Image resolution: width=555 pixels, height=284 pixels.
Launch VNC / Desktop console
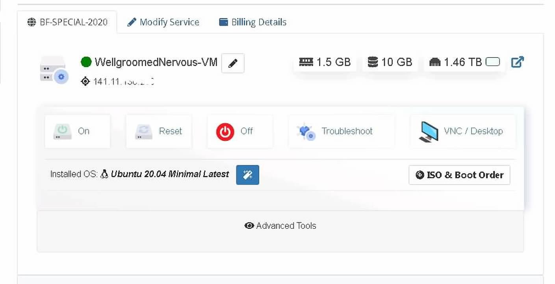tap(463, 131)
